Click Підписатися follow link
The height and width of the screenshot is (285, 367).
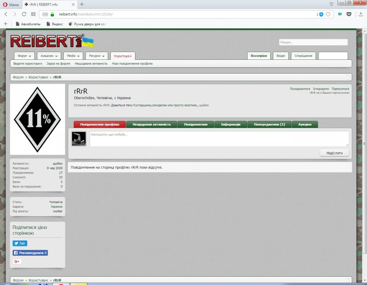pyautogui.click(x=340, y=89)
